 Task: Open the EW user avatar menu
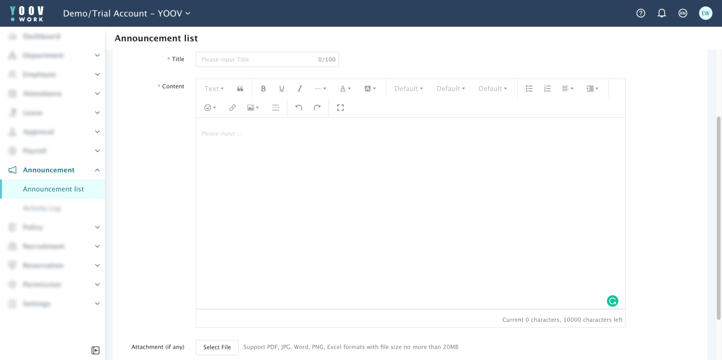(705, 13)
